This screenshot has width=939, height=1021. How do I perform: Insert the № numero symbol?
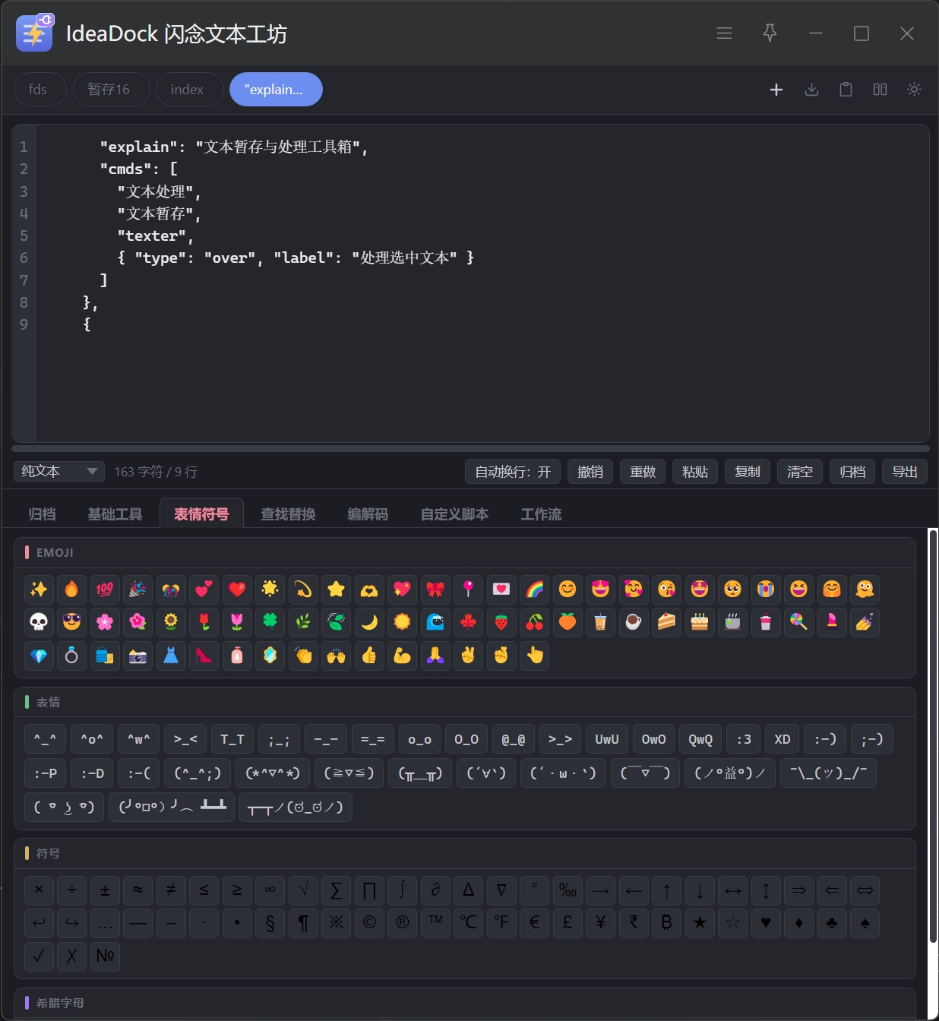105,956
